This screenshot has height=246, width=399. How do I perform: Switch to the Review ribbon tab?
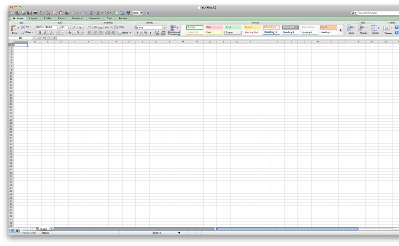pyautogui.click(x=123, y=19)
